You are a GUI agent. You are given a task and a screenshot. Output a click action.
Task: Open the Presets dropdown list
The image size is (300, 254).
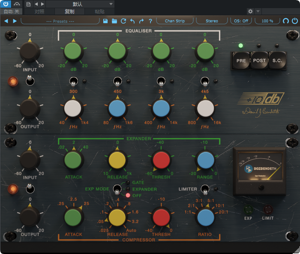60,21
